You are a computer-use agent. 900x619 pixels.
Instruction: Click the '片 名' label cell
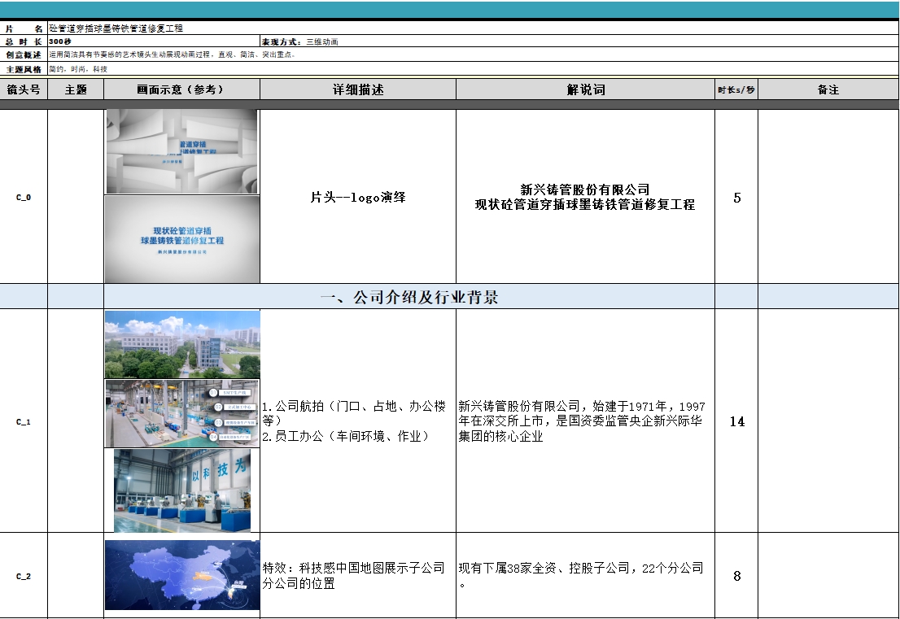click(x=24, y=28)
